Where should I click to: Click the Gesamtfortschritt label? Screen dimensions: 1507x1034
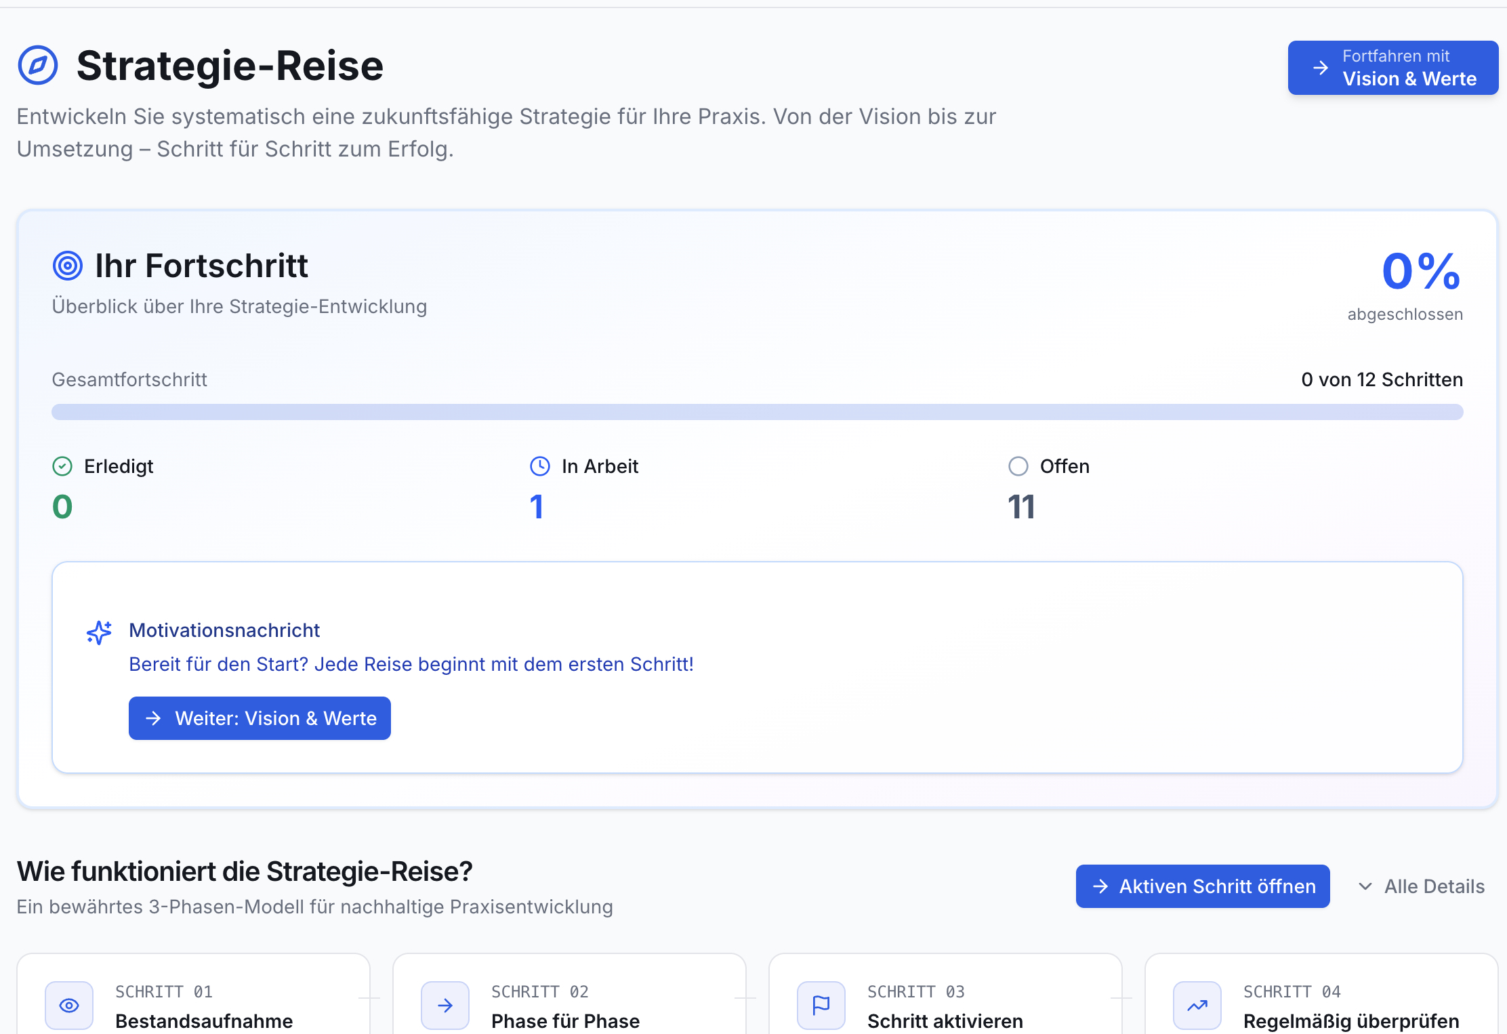coord(129,379)
